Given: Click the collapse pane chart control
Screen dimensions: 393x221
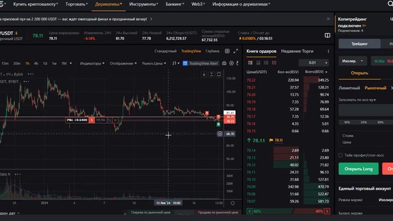Looking at the screenshot, I should click(x=211, y=74).
